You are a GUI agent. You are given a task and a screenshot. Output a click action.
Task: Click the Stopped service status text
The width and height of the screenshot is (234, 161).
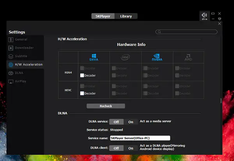coord(116,130)
